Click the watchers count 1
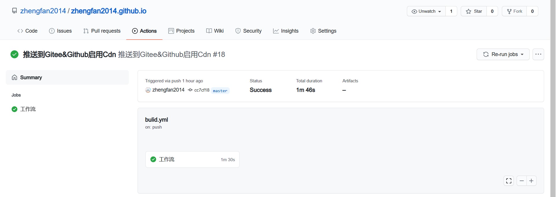Viewport: 556px width, 197px height. coord(451,11)
